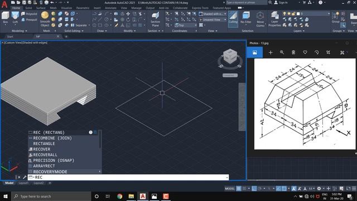The image size is (357, 201).
Task: Select the Loft tool
Action: coord(15,18)
